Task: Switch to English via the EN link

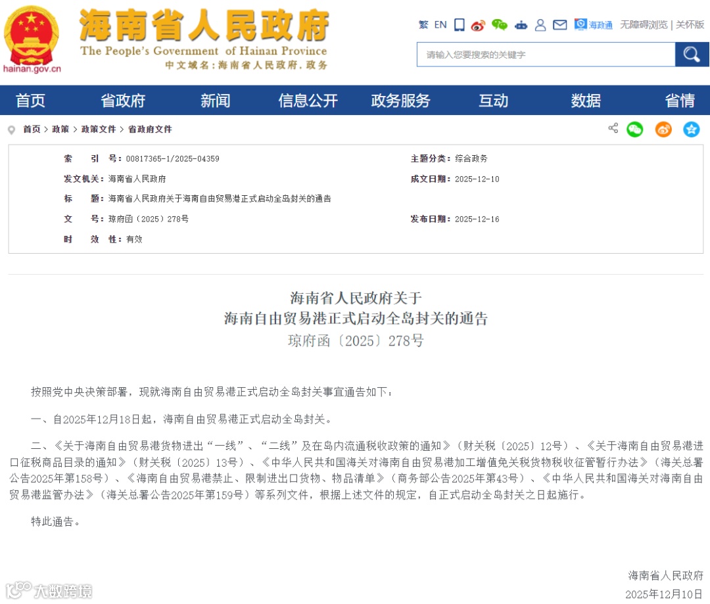Action: coord(440,24)
